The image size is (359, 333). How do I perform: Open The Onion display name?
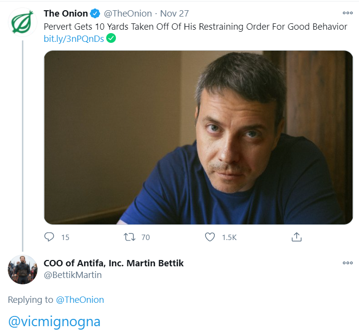(x=66, y=14)
